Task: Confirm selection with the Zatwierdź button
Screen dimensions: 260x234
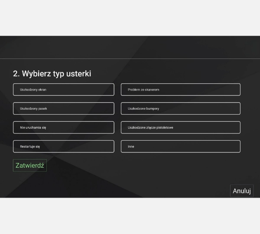Action: pyautogui.click(x=30, y=166)
